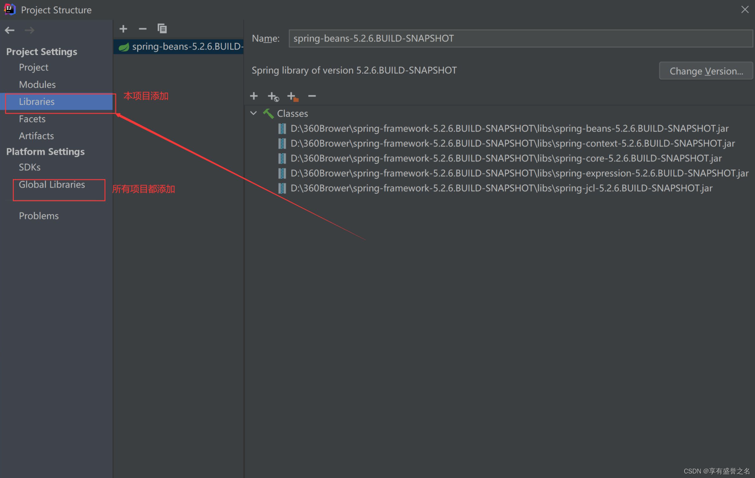Open Global Libraries section
The height and width of the screenshot is (478, 755).
(52, 185)
